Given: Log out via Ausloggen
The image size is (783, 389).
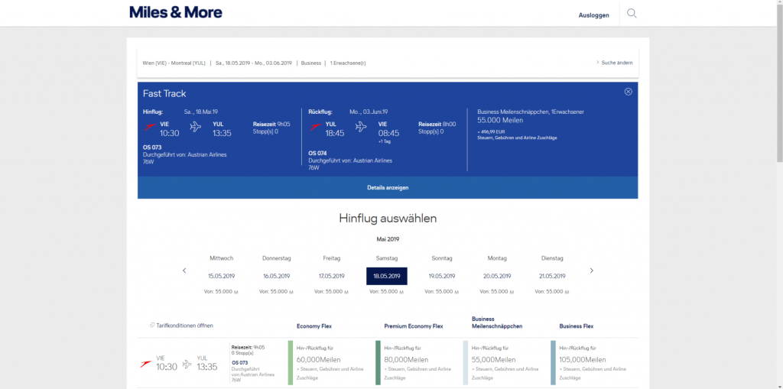Looking at the screenshot, I should pos(593,15).
